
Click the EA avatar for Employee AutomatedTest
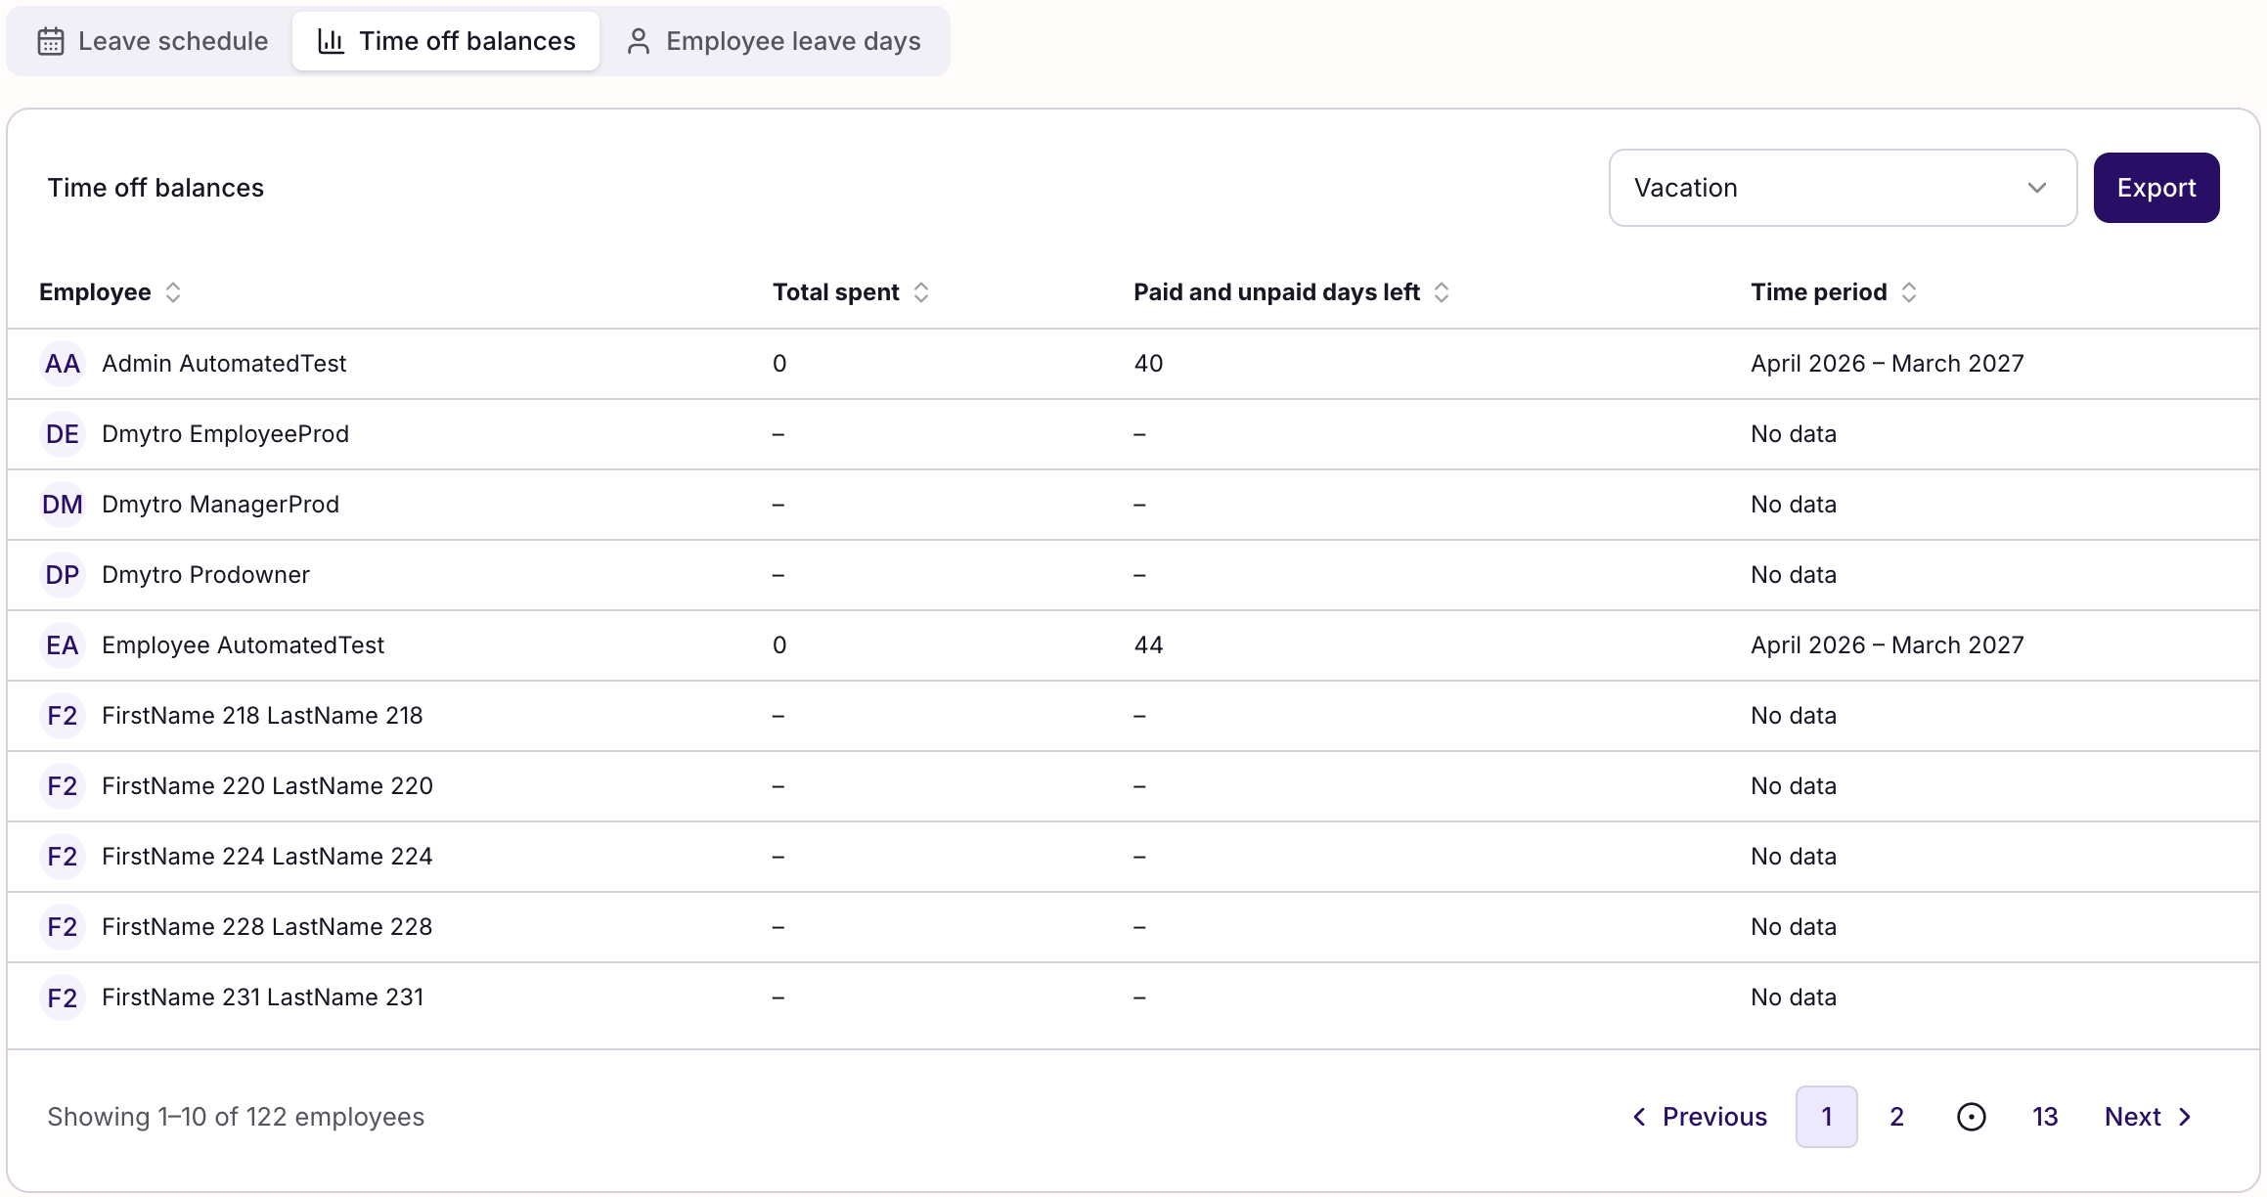point(63,645)
